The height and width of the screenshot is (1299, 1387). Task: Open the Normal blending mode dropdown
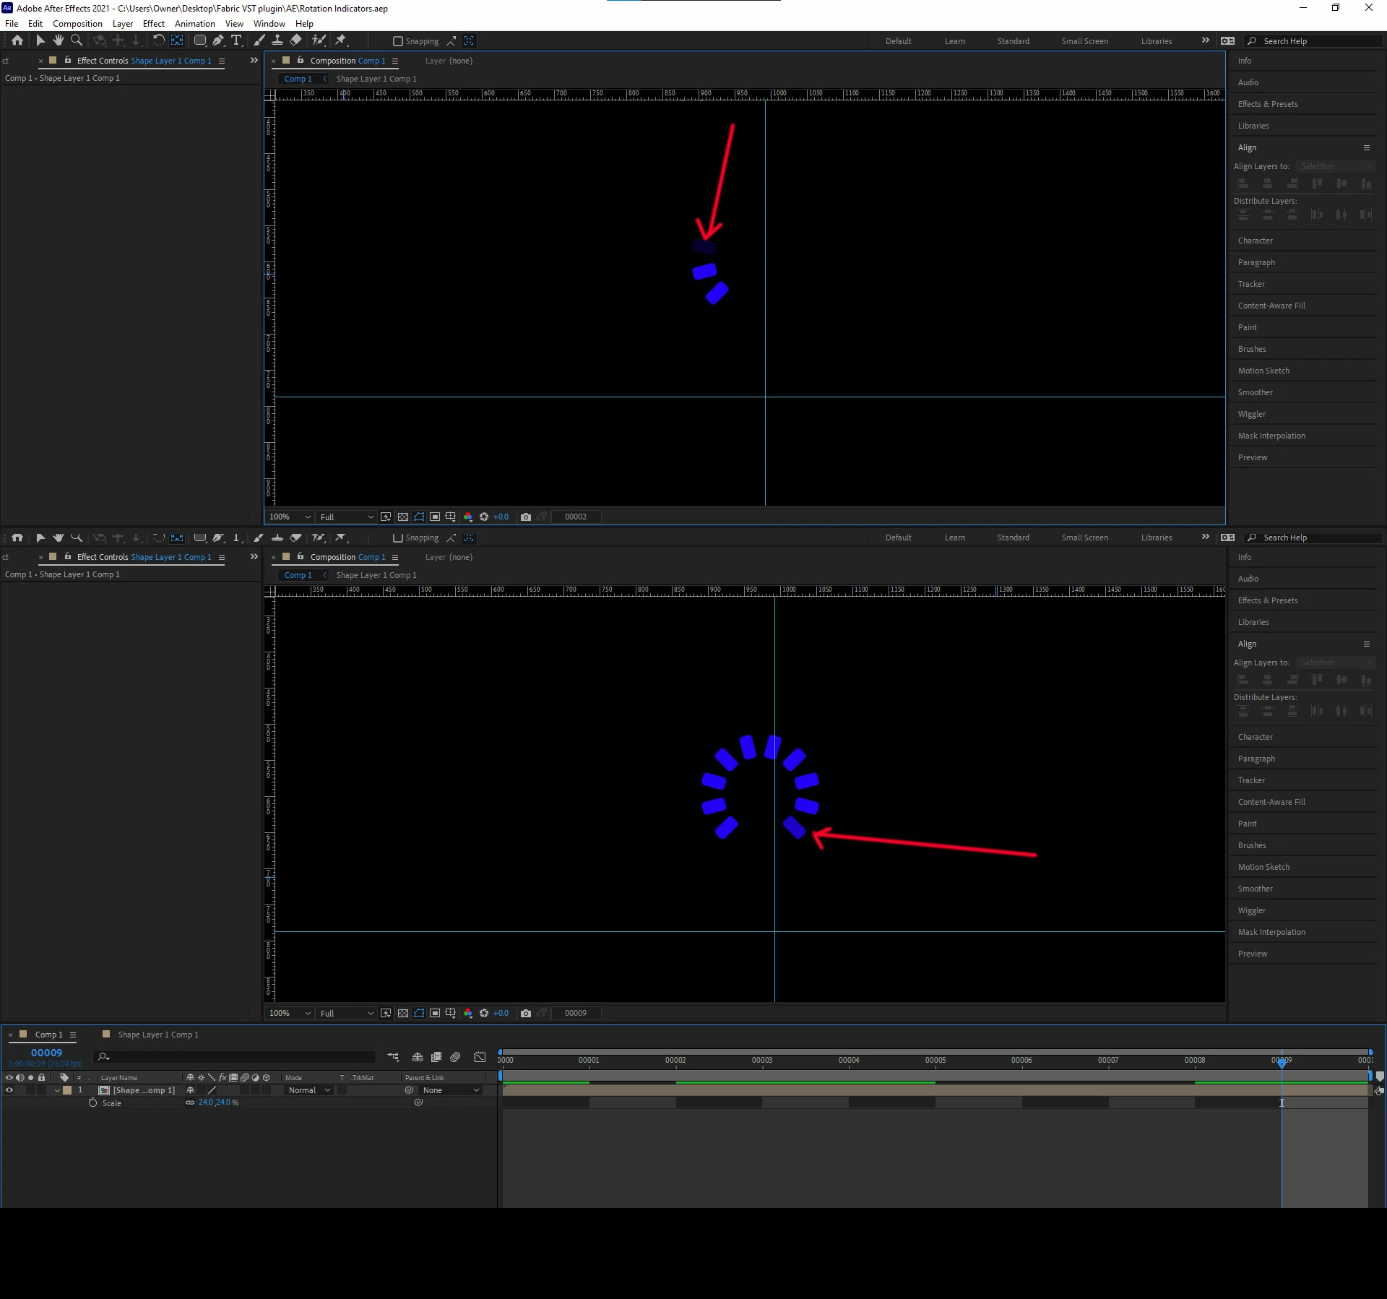click(x=309, y=1090)
